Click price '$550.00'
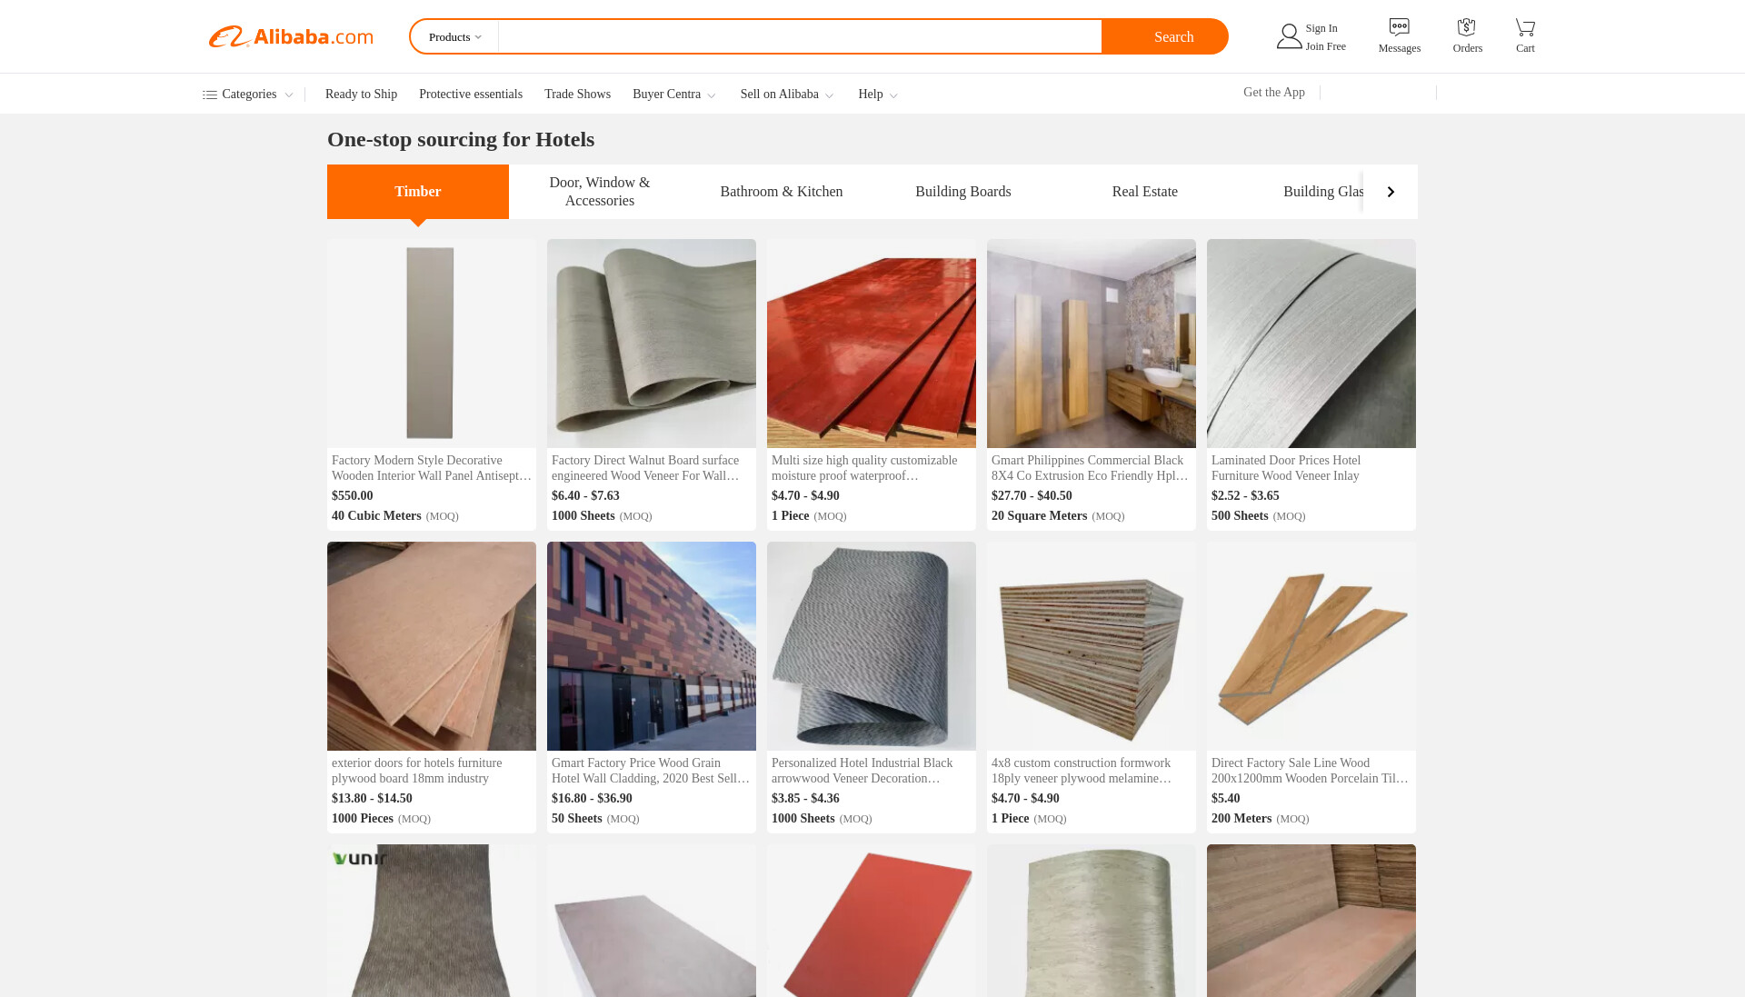This screenshot has height=997, width=1745. click(353, 496)
